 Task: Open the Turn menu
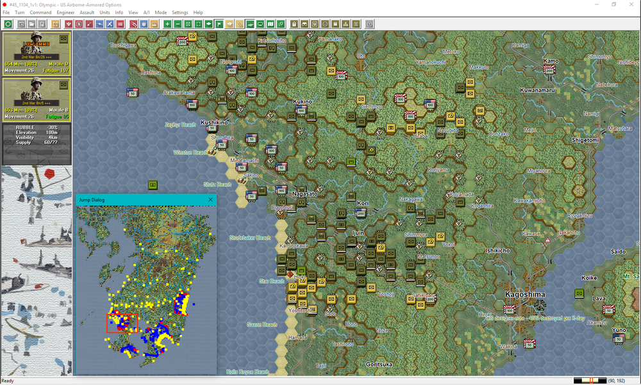click(19, 13)
